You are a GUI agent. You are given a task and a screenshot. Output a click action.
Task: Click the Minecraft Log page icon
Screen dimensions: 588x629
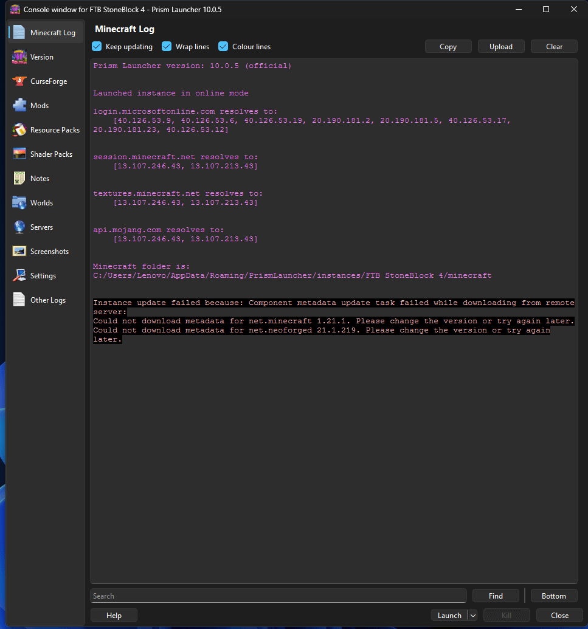19,33
